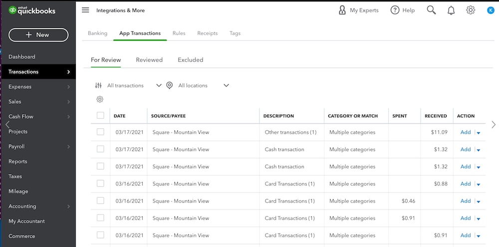Open My Accountant in sidebar

tap(27, 221)
